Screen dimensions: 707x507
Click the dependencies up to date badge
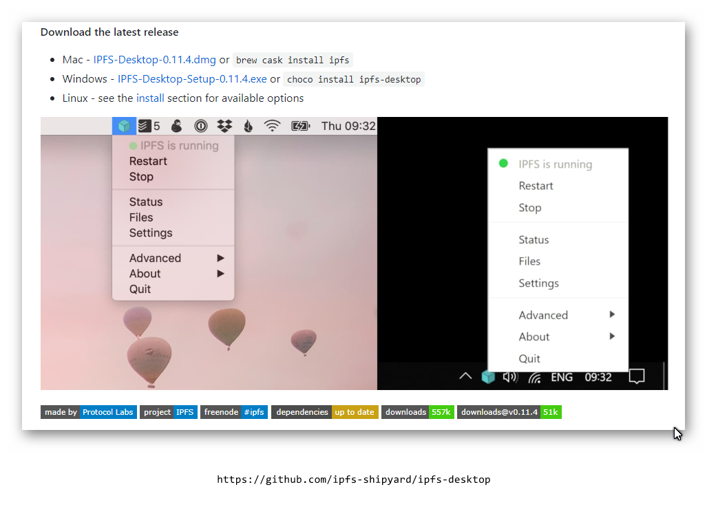(x=325, y=412)
